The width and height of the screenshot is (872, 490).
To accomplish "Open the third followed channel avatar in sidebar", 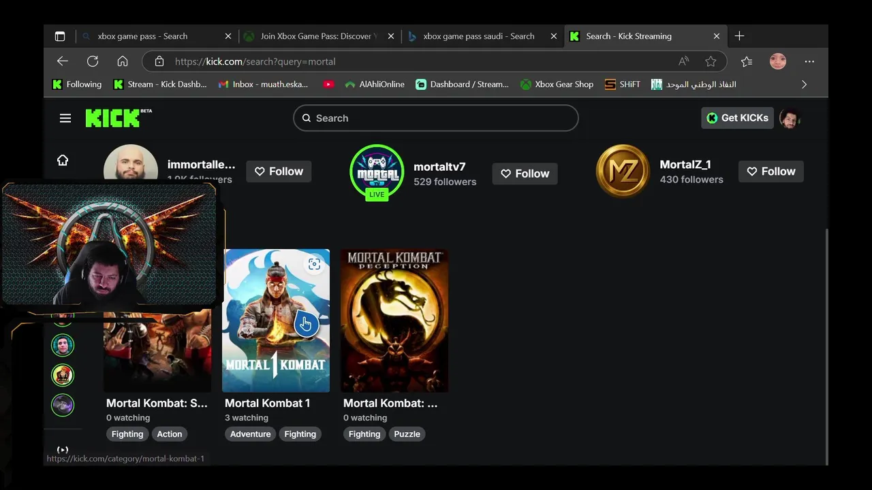I will (63, 405).
